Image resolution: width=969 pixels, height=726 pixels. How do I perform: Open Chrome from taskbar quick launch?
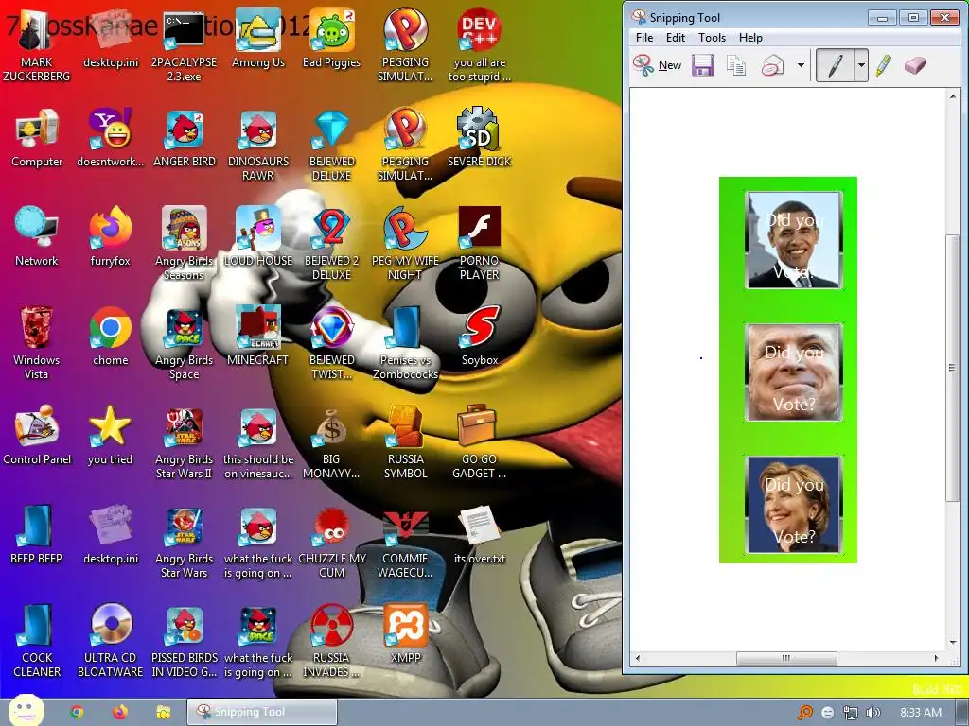77,713
